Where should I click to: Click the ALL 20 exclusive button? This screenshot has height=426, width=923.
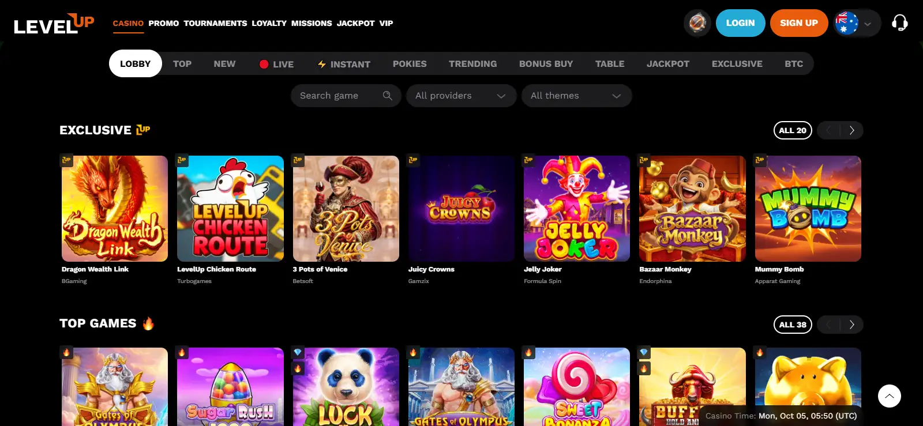793,130
